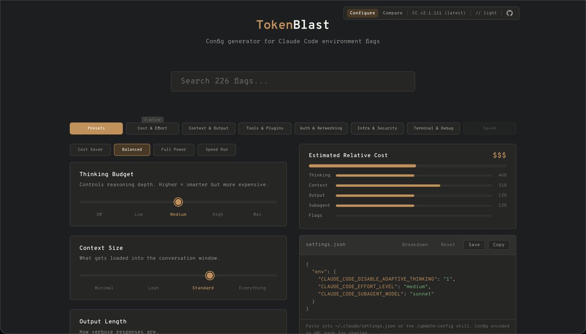Click the $$$ cost indicator
This screenshot has height=334, width=586.
500,156
